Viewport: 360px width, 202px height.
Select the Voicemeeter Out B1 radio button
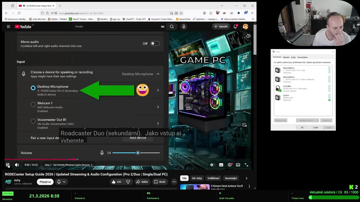coord(33,121)
